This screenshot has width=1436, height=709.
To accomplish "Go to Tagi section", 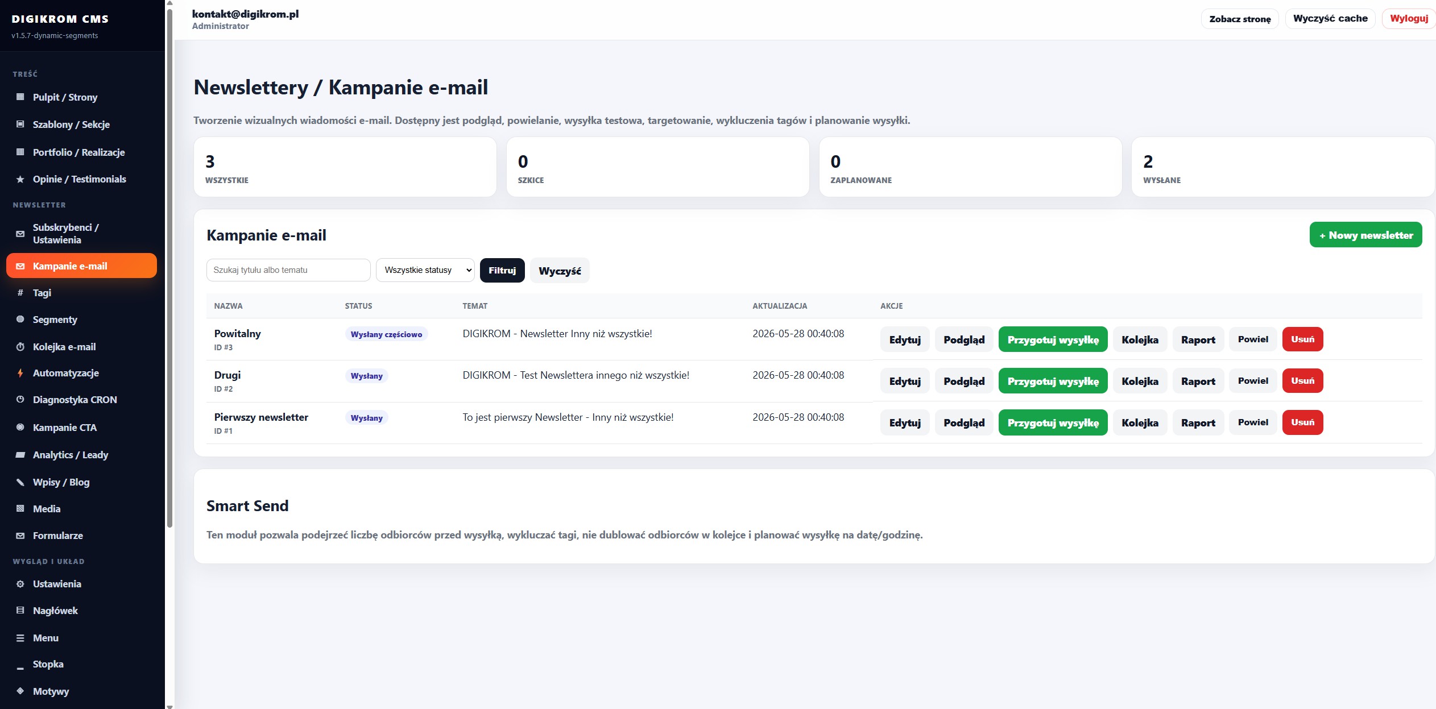I will (x=81, y=293).
